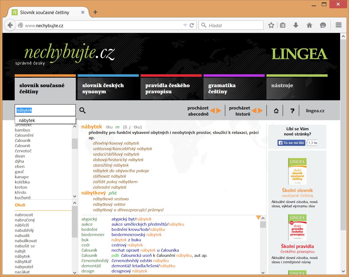The image size is (349, 277).
Task: Open slovník českých synonym tab
Action: pyautogui.click(x=108, y=88)
